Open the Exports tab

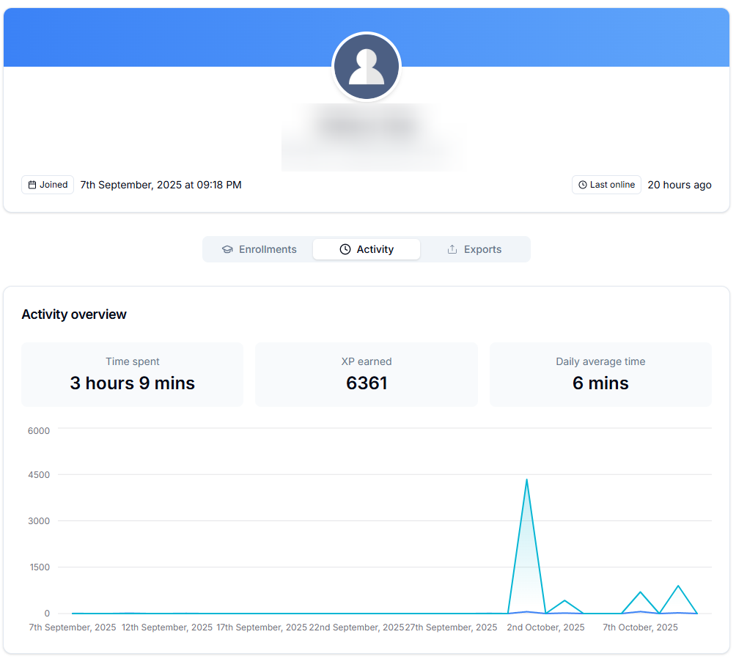[x=475, y=249]
